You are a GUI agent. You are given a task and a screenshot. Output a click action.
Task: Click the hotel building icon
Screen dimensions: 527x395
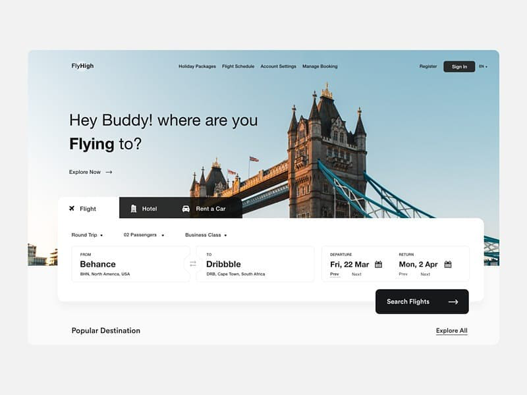(134, 209)
